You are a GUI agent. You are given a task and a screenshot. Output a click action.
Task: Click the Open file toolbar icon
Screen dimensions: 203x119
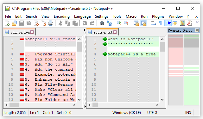14,23
